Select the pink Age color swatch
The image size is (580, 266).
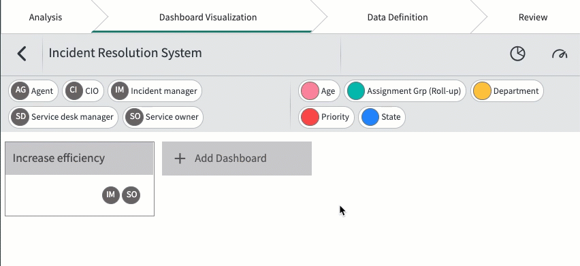tap(310, 91)
